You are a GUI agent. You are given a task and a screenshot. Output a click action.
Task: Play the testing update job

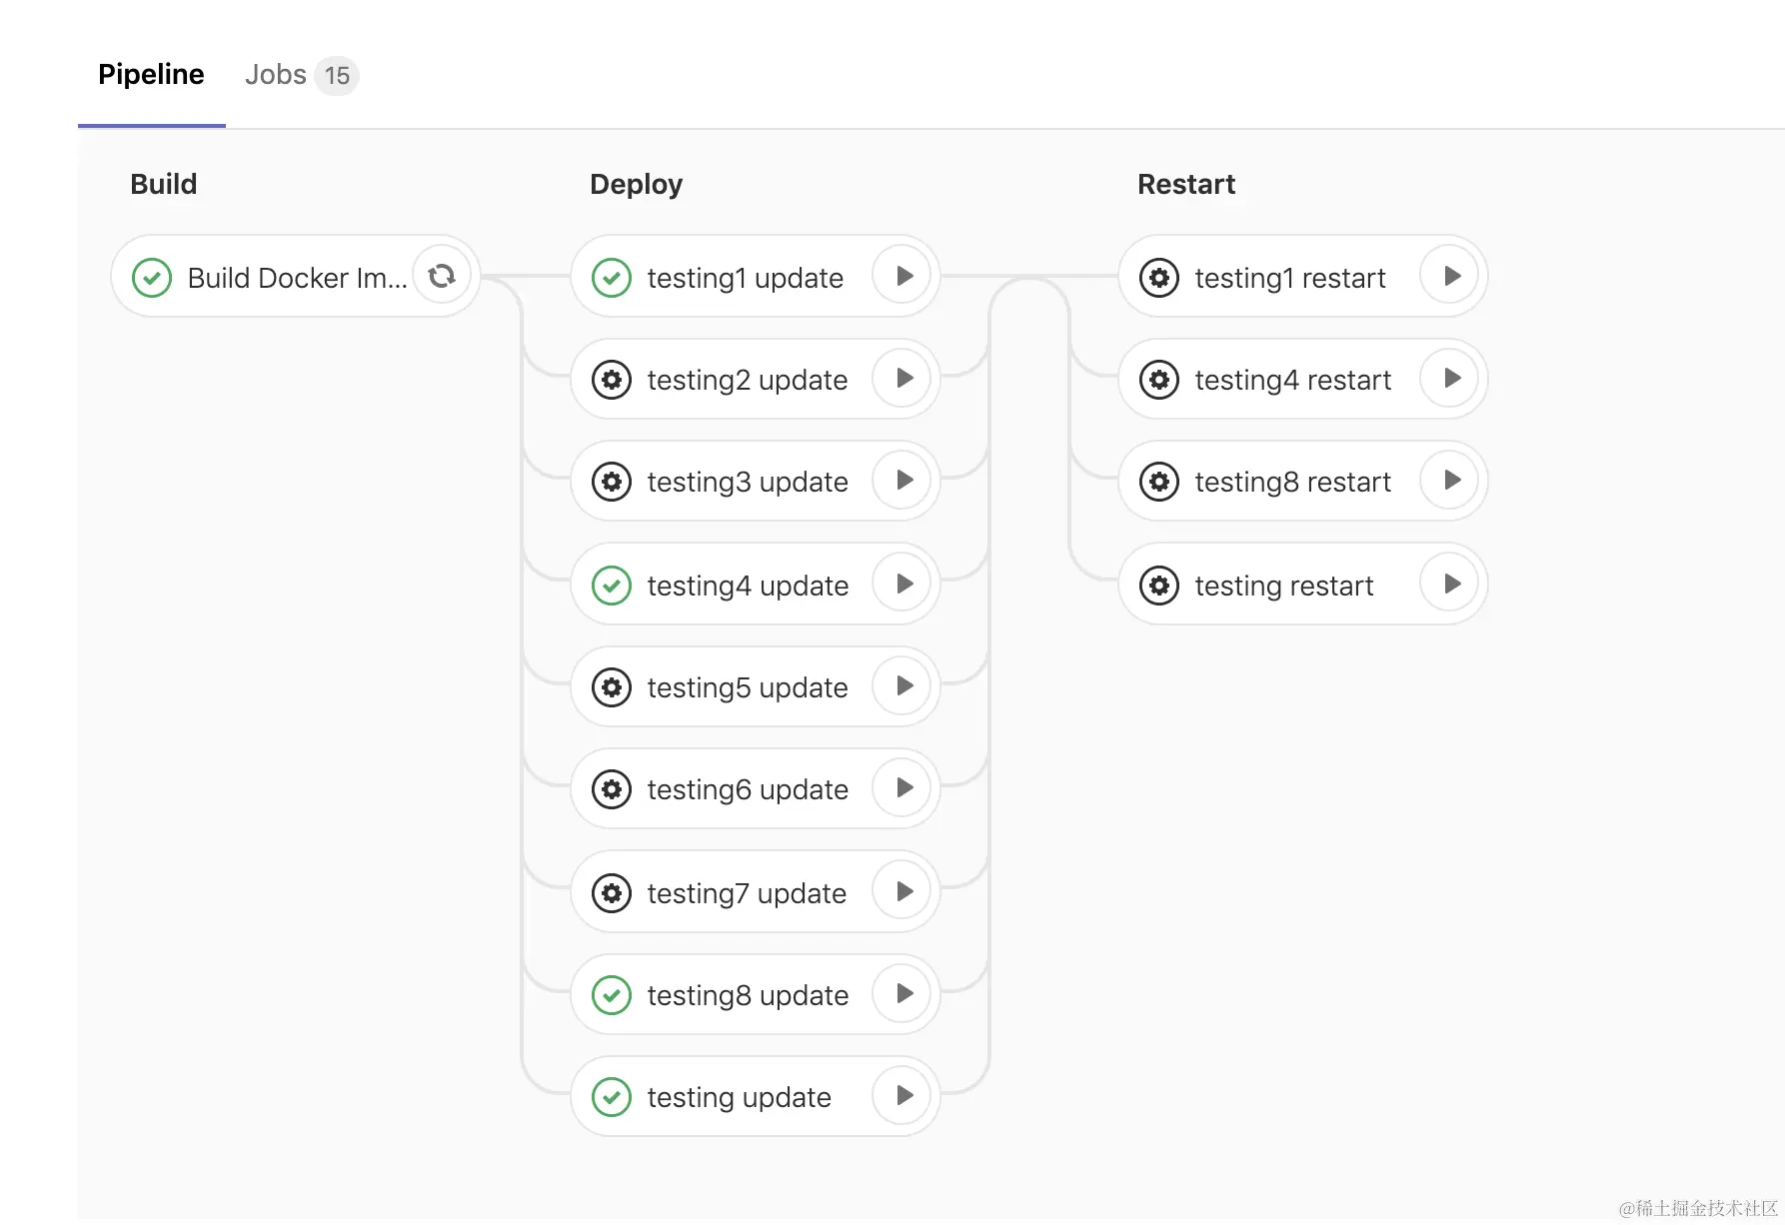pos(904,1095)
